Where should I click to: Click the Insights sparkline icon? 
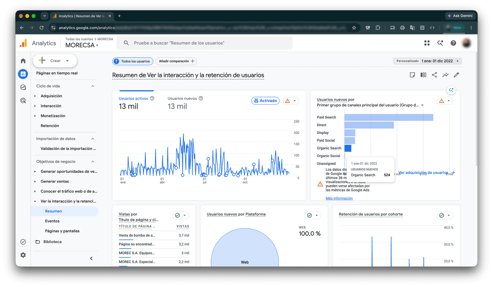click(446, 75)
